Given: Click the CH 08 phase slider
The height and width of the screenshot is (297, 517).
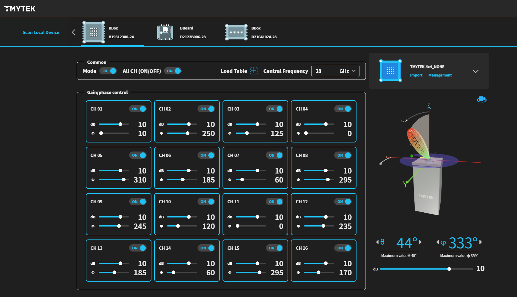Looking at the screenshot, I should (319, 180).
